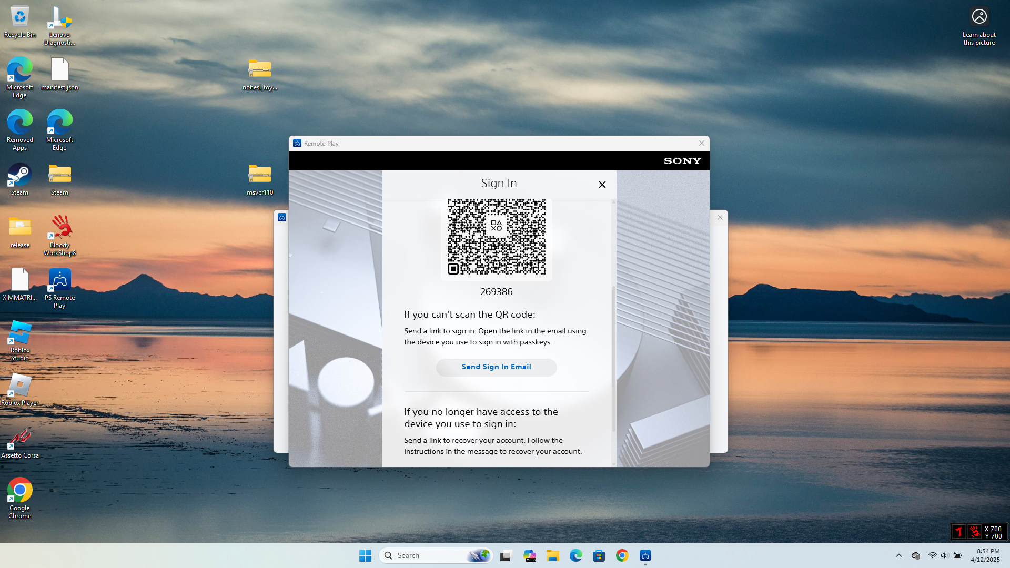Image resolution: width=1010 pixels, height=568 pixels.
Task: Click Learn about this picture icon
Action: 979,26
